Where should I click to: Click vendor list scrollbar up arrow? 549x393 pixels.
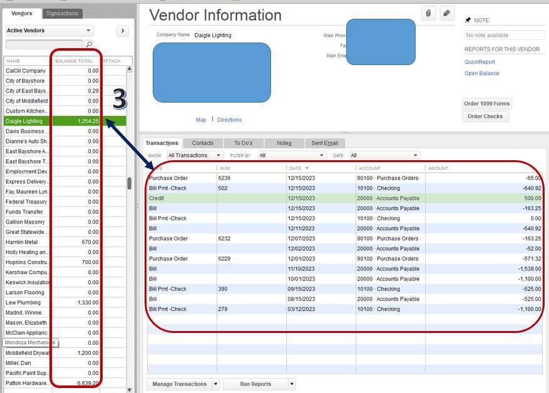(x=129, y=69)
